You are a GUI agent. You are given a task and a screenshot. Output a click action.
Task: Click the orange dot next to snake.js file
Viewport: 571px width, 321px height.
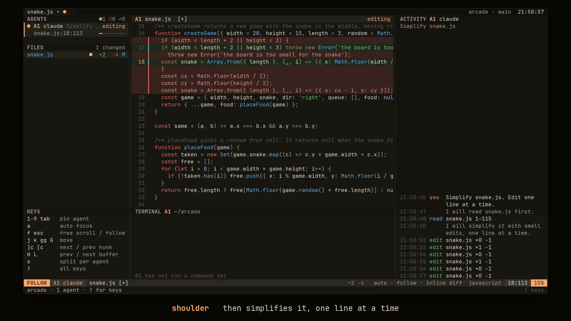(x=91, y=55)
